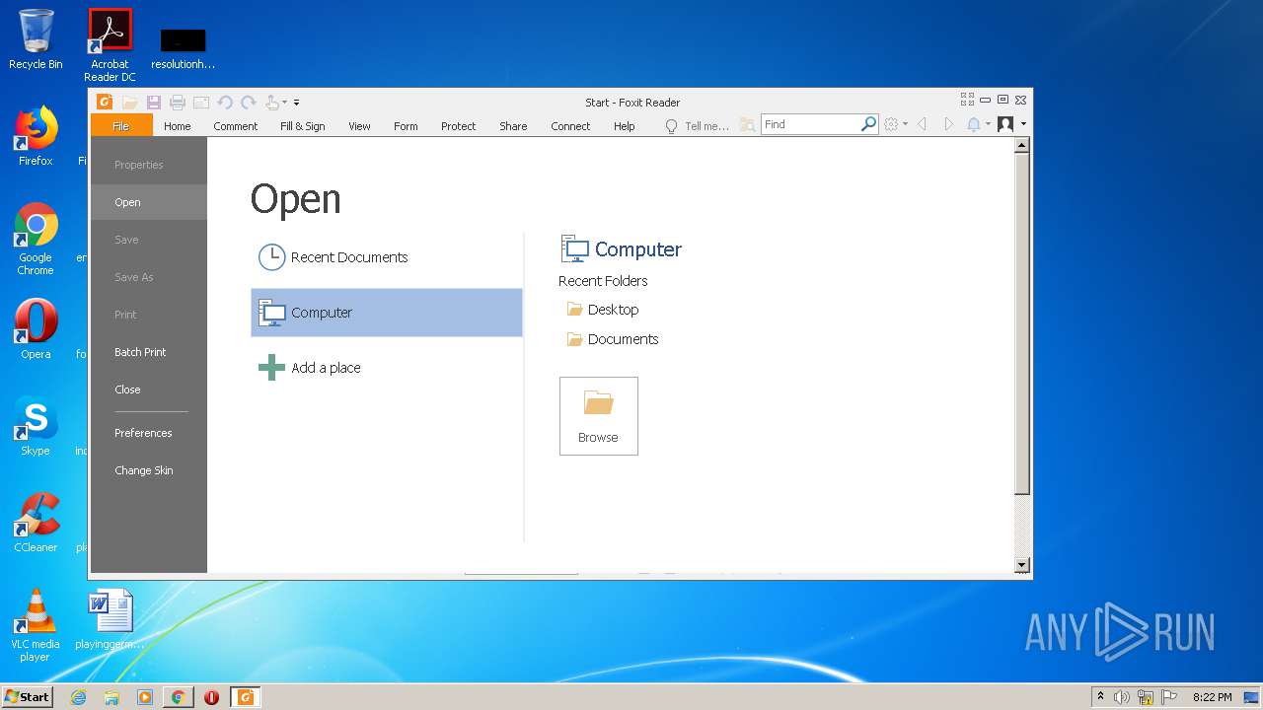Select Recent Documents in the Open list
The width and height of the screenshot is (1263, 710).
click(x=387, y=257)
